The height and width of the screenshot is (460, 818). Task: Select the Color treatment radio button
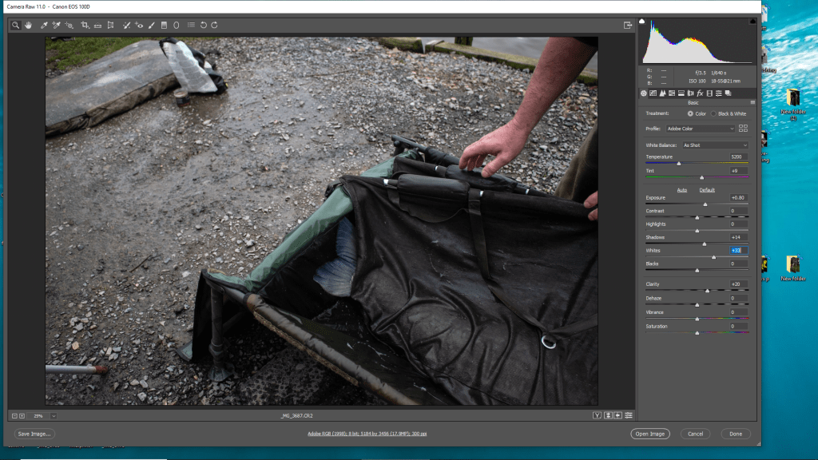coord(690,113)
